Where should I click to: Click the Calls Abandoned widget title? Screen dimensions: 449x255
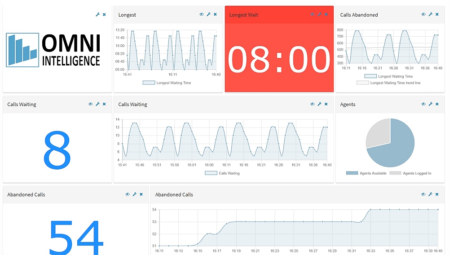[x=359, y=15]
